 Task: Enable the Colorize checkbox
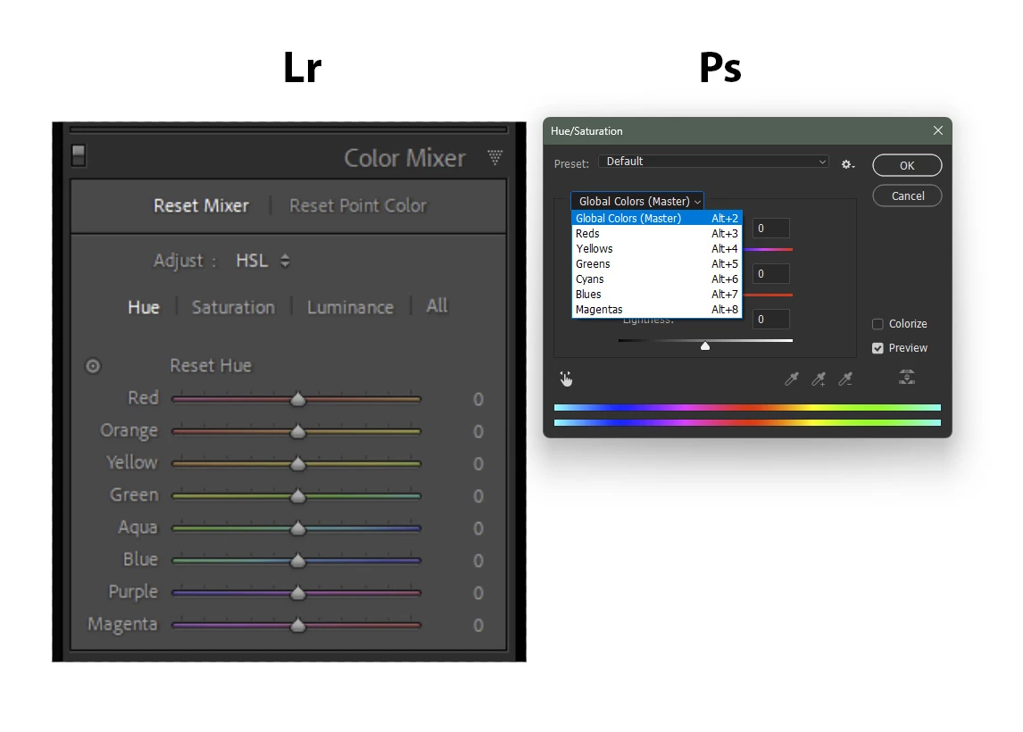(x=877, y=323)
